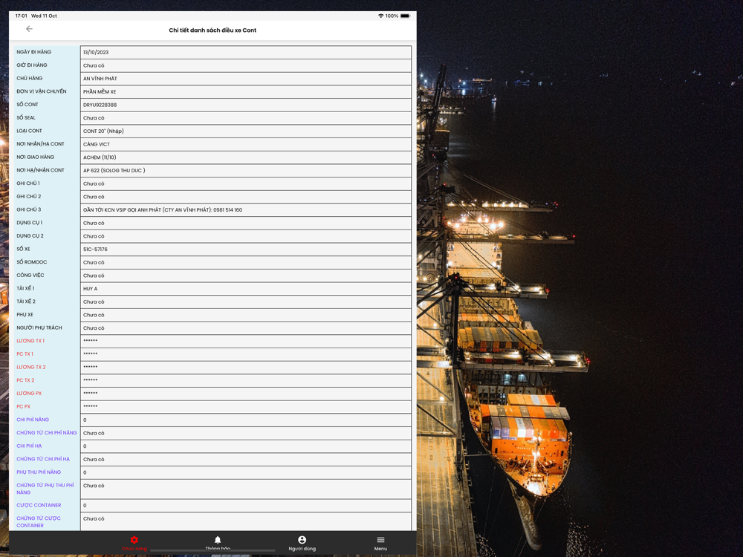743x557 pixels.
Task: Select the vehicle plate 51C-57176
Action: (95, 250)
